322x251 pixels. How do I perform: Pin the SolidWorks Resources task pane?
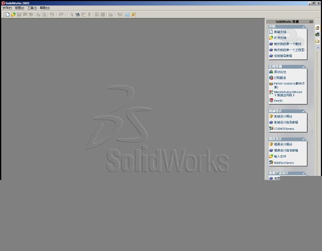pos(311,21)
